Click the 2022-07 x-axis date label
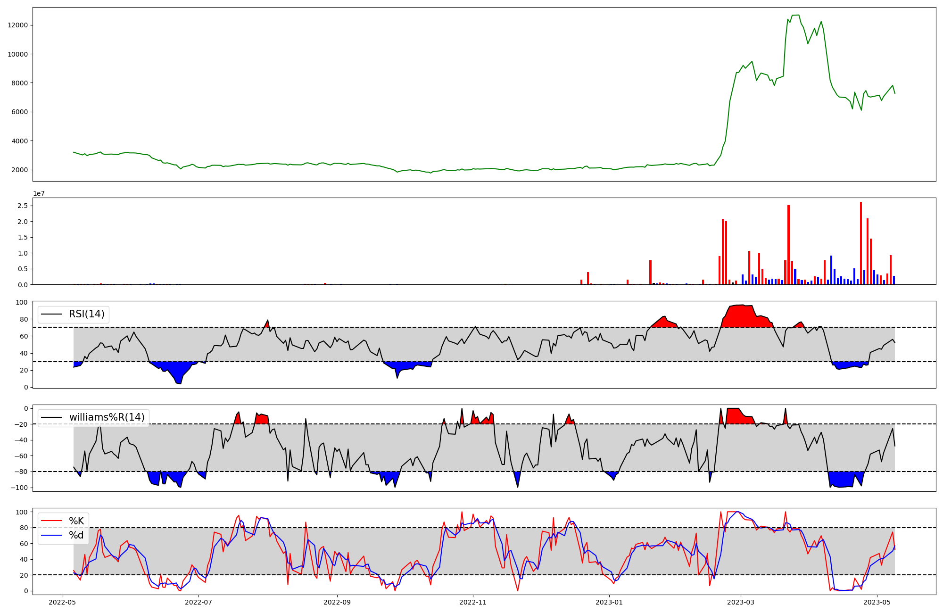Screen dimensions: 943x613 (x=199, y=602)
